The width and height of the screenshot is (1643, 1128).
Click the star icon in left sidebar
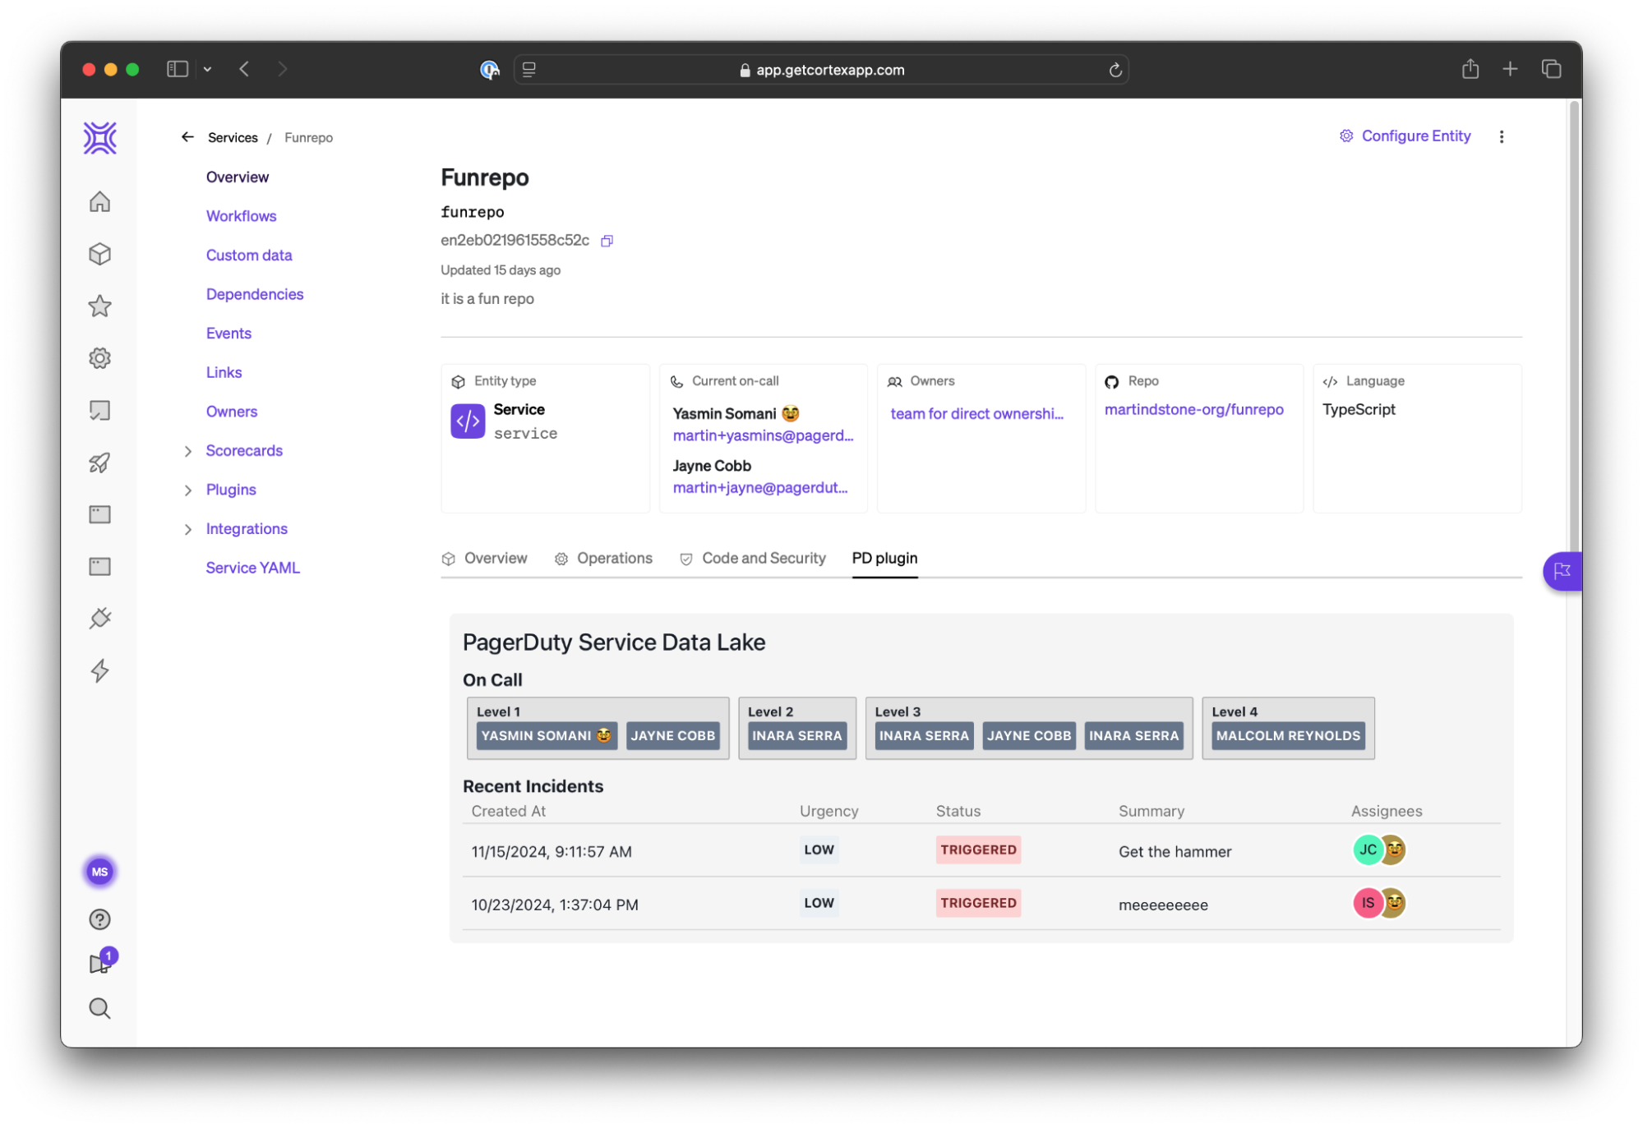pos(99,306)
